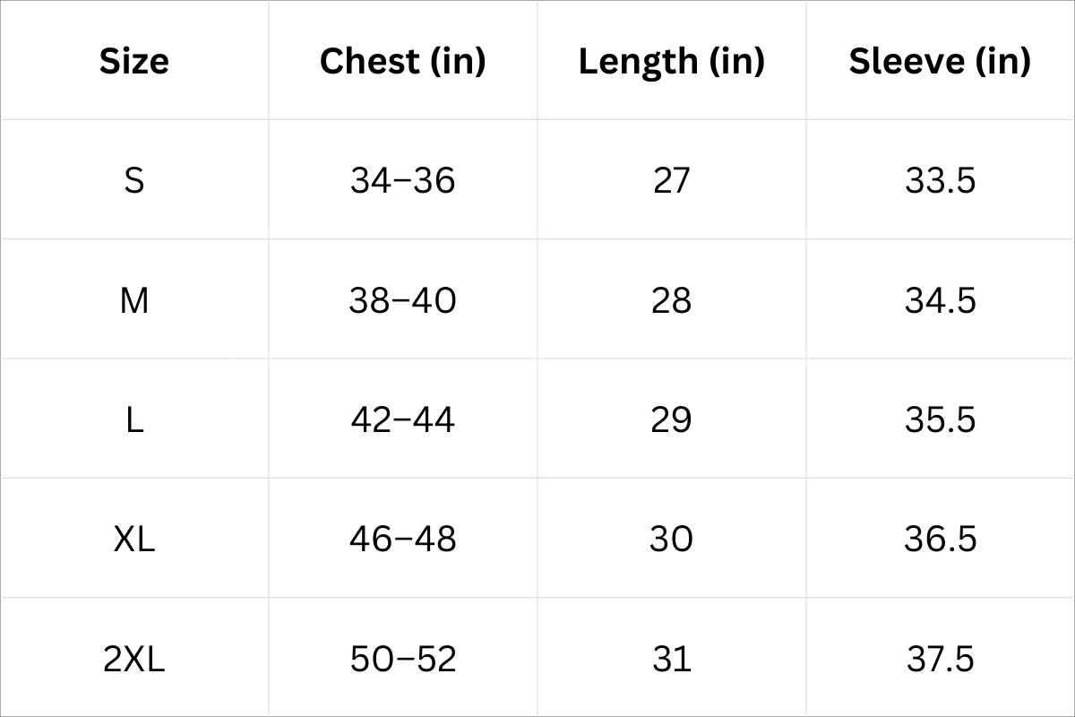The image size is (1075, 717).
Task: Select the length value 30
Action: pyautogui.click(x=671, y=540)
